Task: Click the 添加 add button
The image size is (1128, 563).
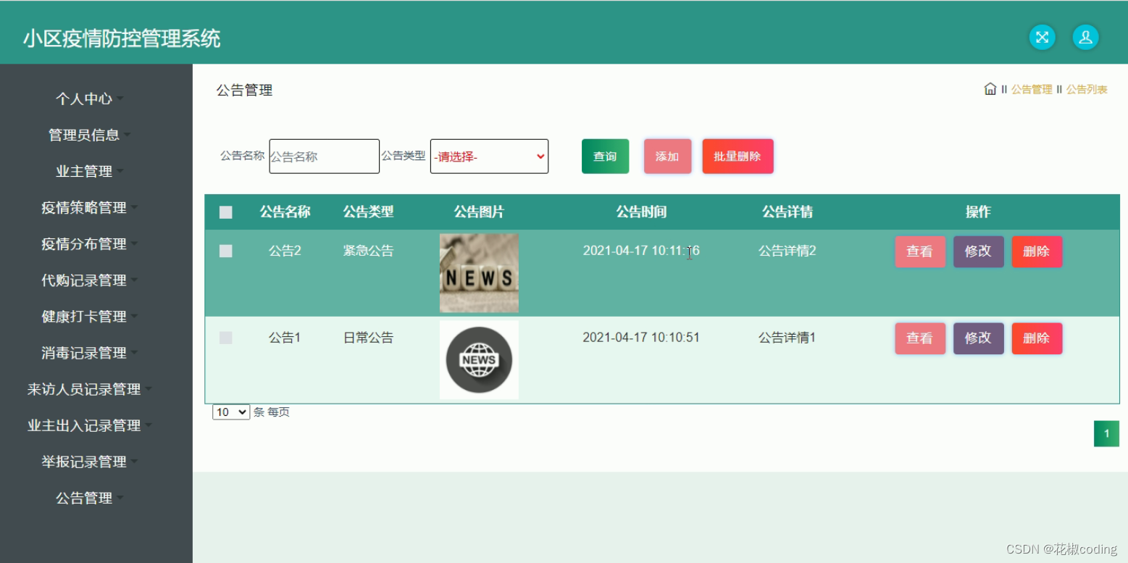Action: (x=667, y=157)
